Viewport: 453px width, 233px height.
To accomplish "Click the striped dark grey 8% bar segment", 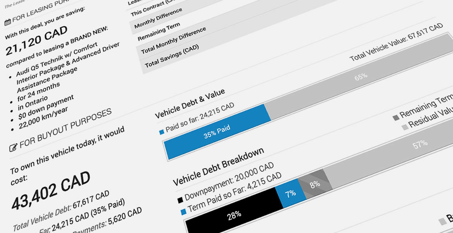I will tap(315, 184).
